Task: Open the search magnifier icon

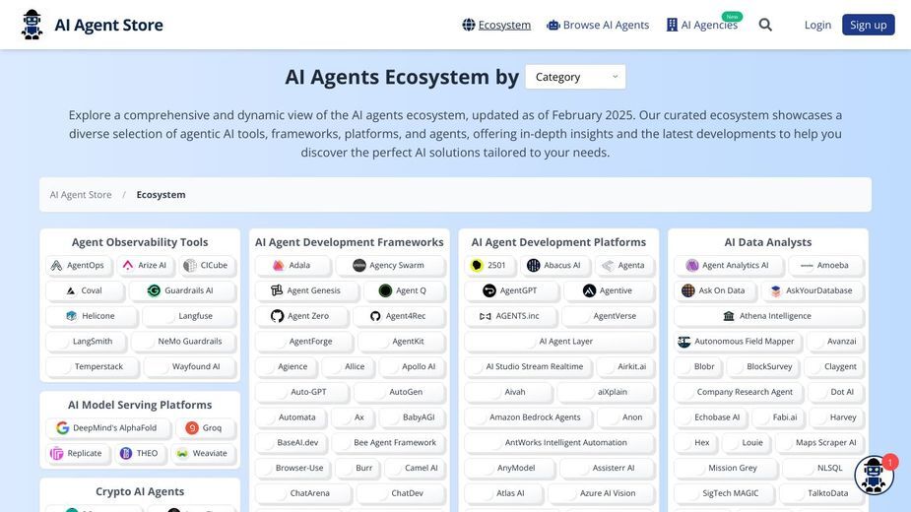Action: [765, 25]
